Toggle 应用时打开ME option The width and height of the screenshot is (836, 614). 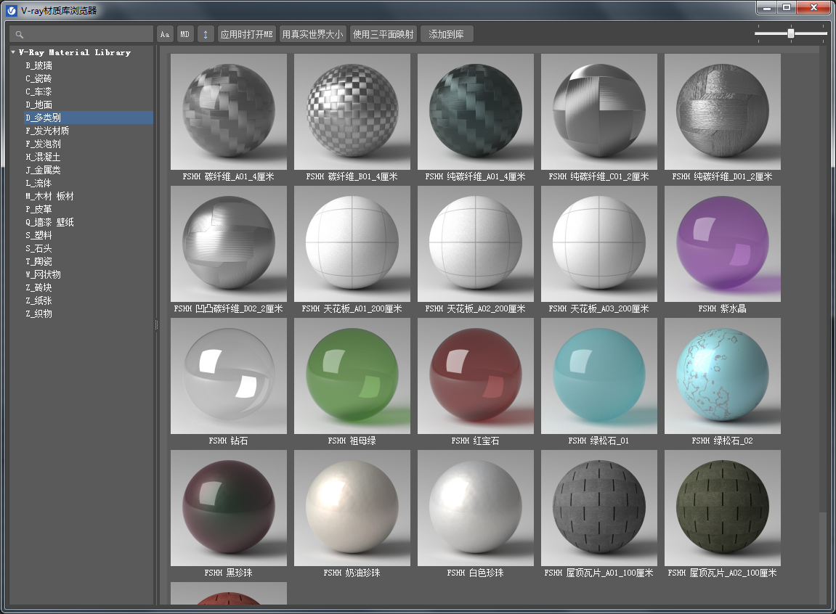click(247, 35)
